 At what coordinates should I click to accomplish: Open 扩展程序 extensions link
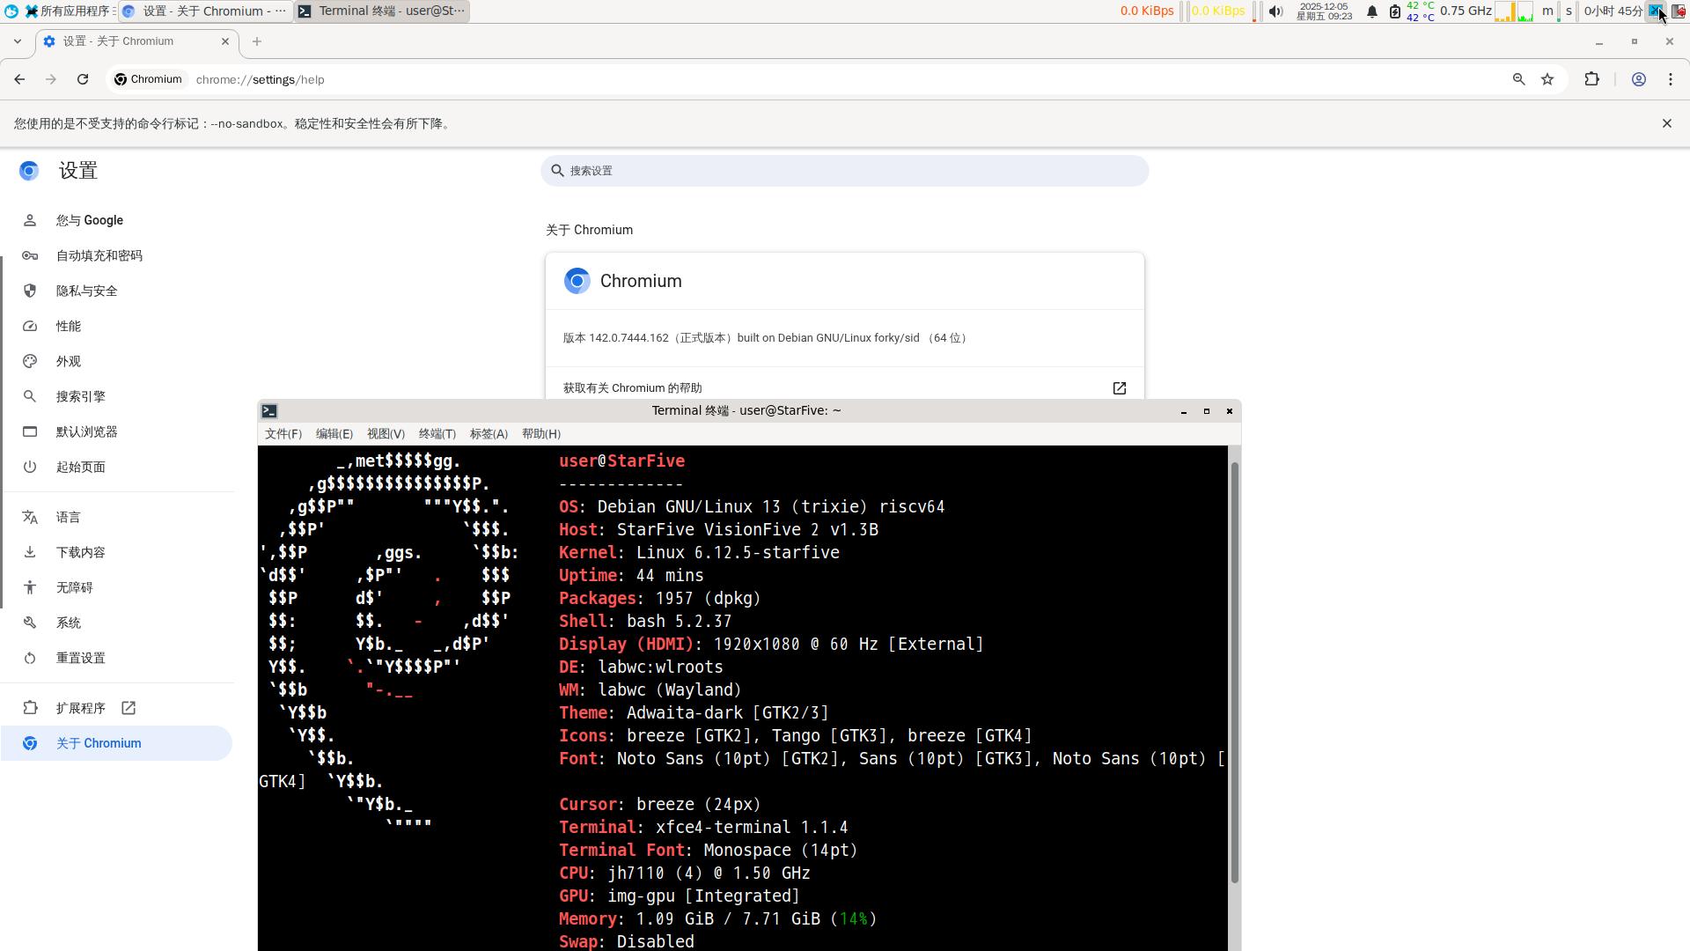81,708
